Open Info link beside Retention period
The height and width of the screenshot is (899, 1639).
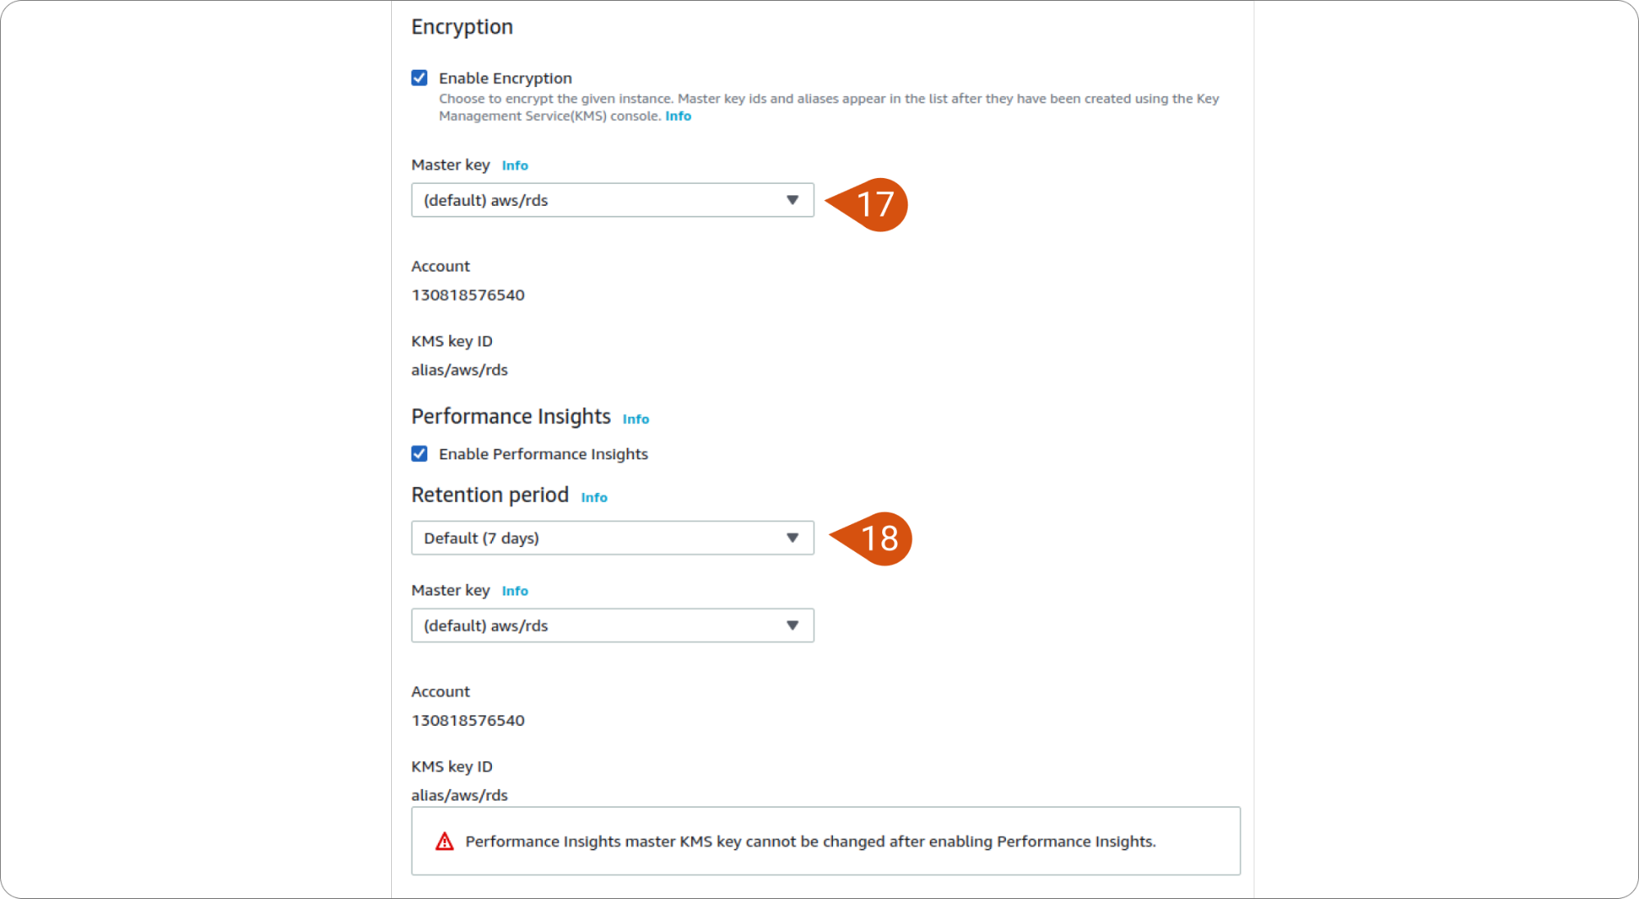(594, 498)
